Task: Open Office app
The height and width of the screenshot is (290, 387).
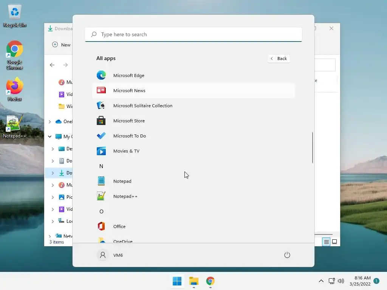Action: pyautogui.click(x=193, y=227)
